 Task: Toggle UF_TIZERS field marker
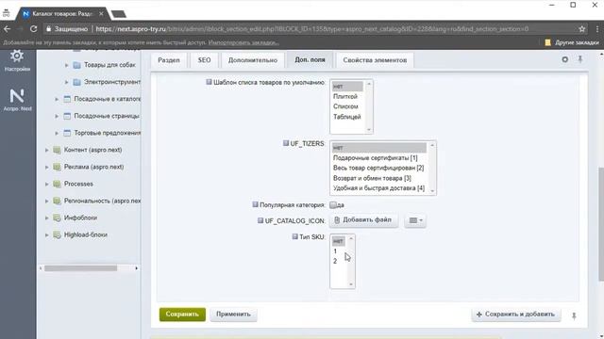pos(286,143)
